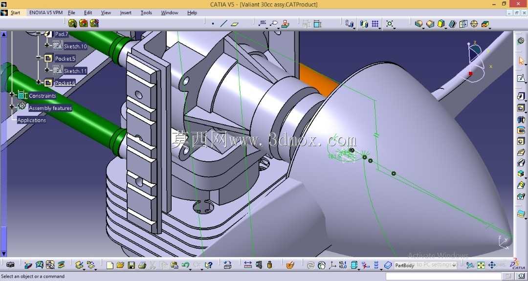The image size is (528, 281).
Task: Open the Undo history dropdown arrow
Action: point(191,269)
